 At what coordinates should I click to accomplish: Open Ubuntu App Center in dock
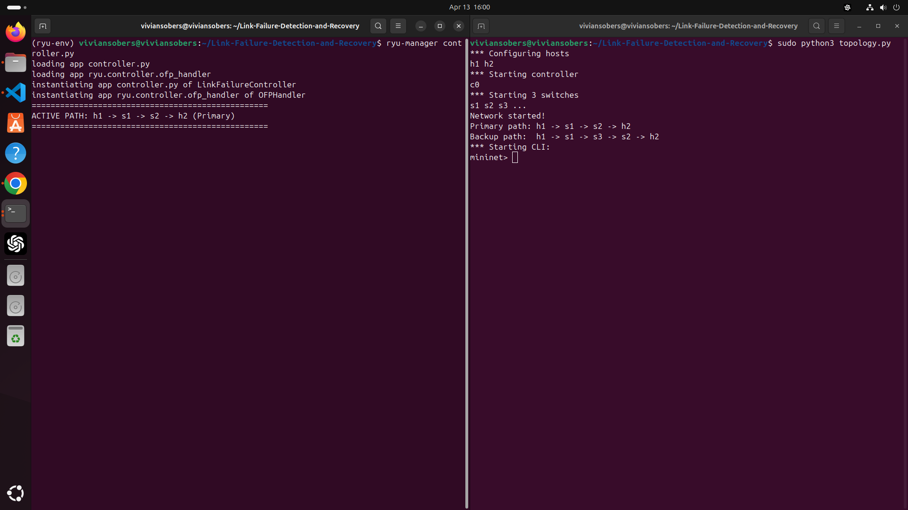point(16,123)
